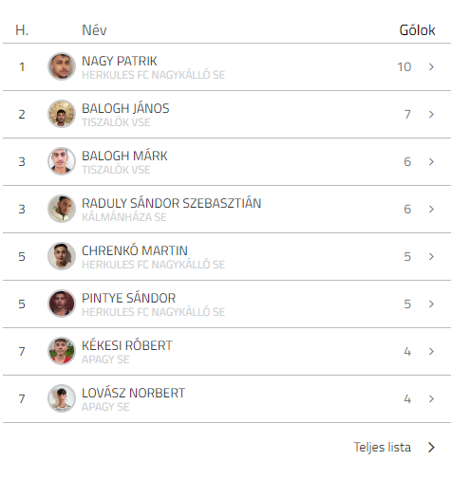The image size is (451, 497).
Task: Click Név column header
Action: (94, 30)
